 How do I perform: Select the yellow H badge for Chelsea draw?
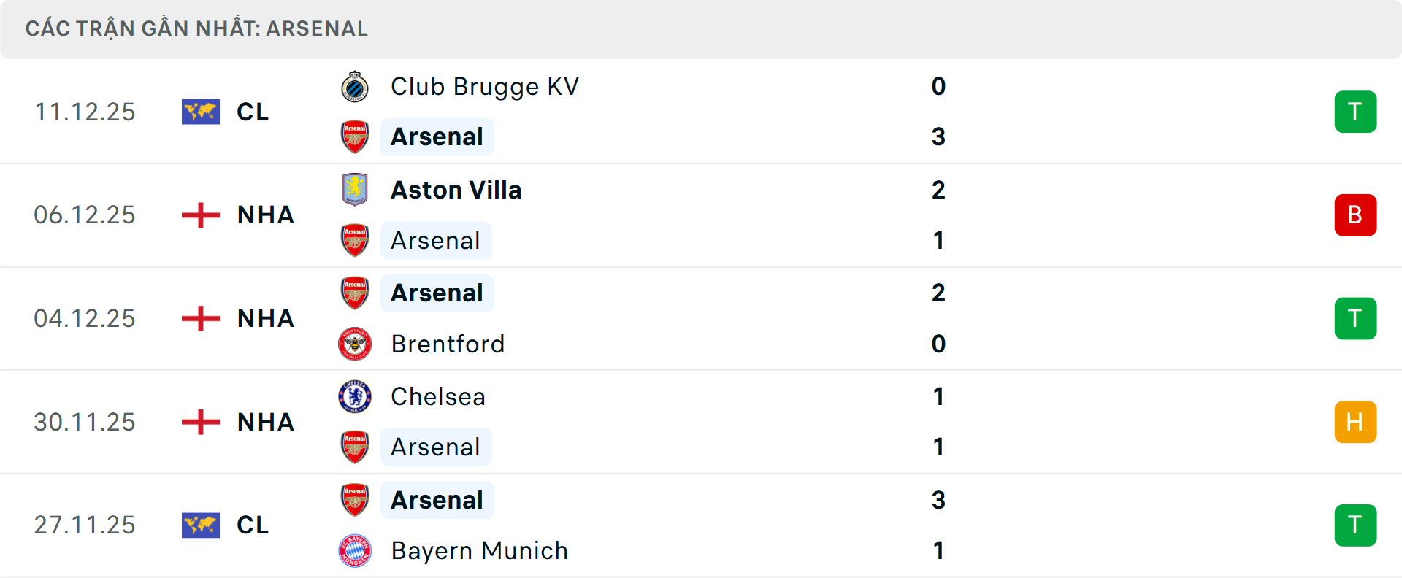(x=1356, y=422)
